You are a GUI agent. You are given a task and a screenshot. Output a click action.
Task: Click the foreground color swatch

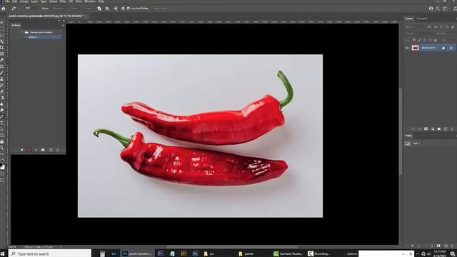point(1,165)
